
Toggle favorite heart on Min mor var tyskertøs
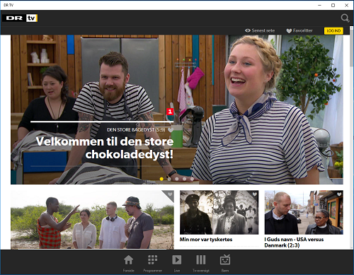[x=254, y=194]
